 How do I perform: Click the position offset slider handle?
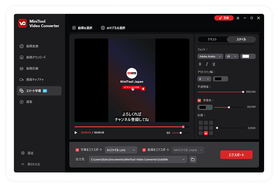[x=217, y=128]
